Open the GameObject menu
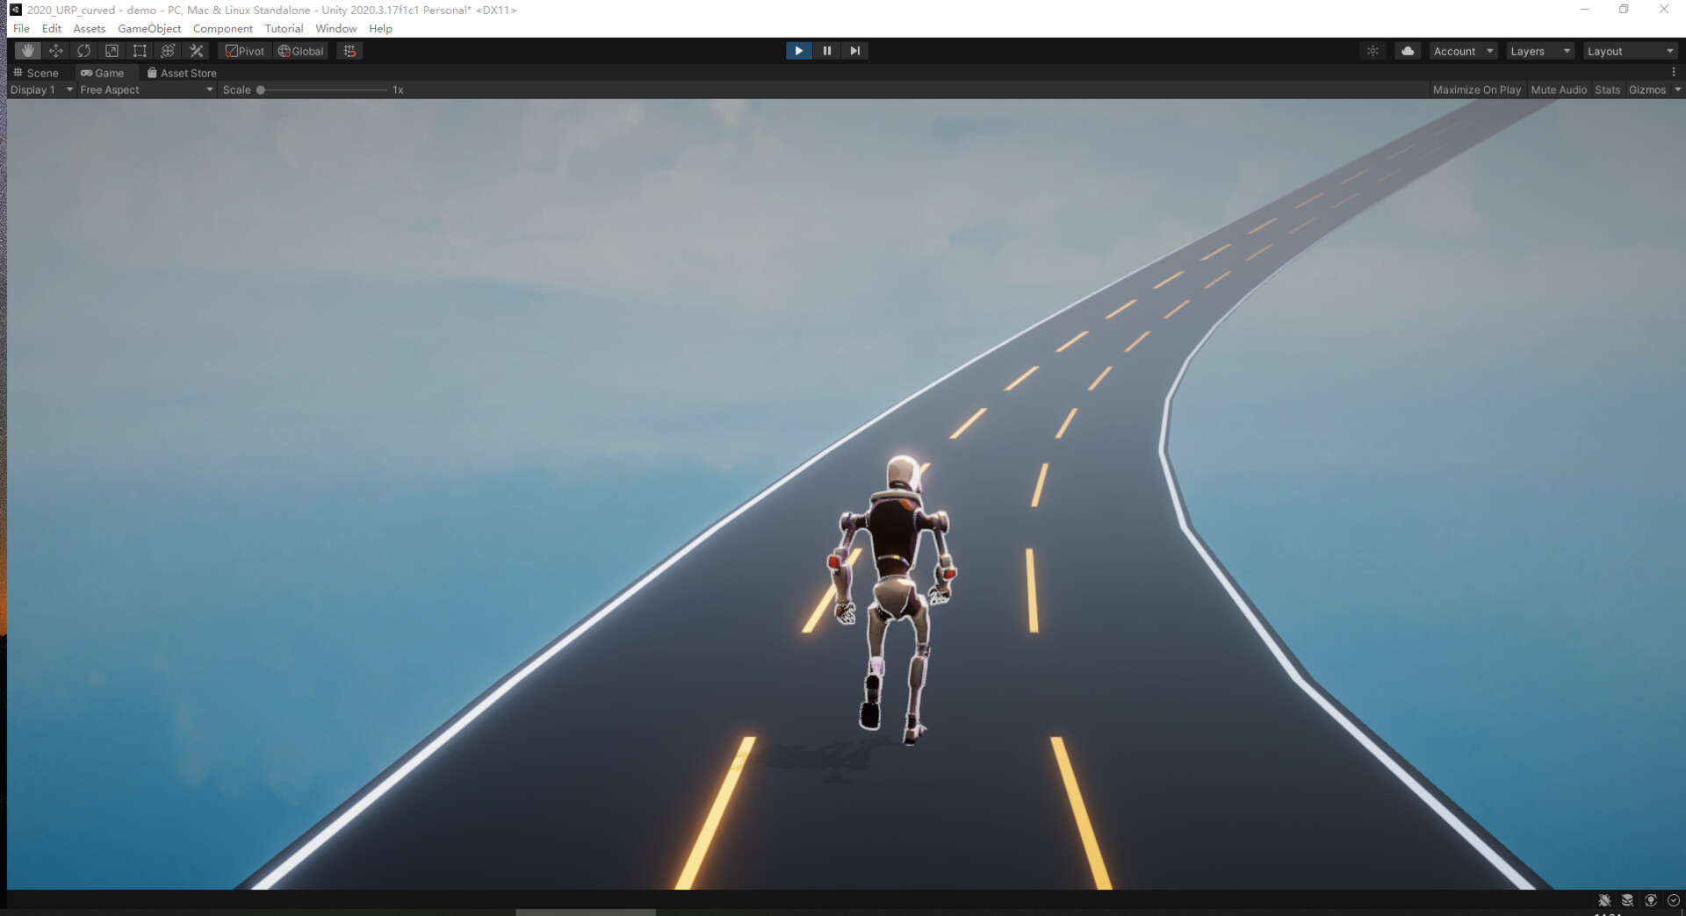 149,28
